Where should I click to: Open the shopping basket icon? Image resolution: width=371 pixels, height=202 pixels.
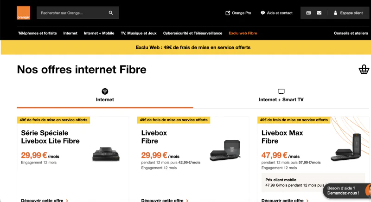point(364,70)
